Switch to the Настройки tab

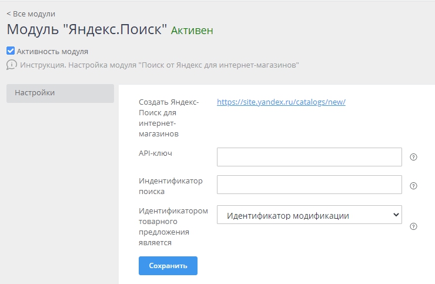[60, 93]
